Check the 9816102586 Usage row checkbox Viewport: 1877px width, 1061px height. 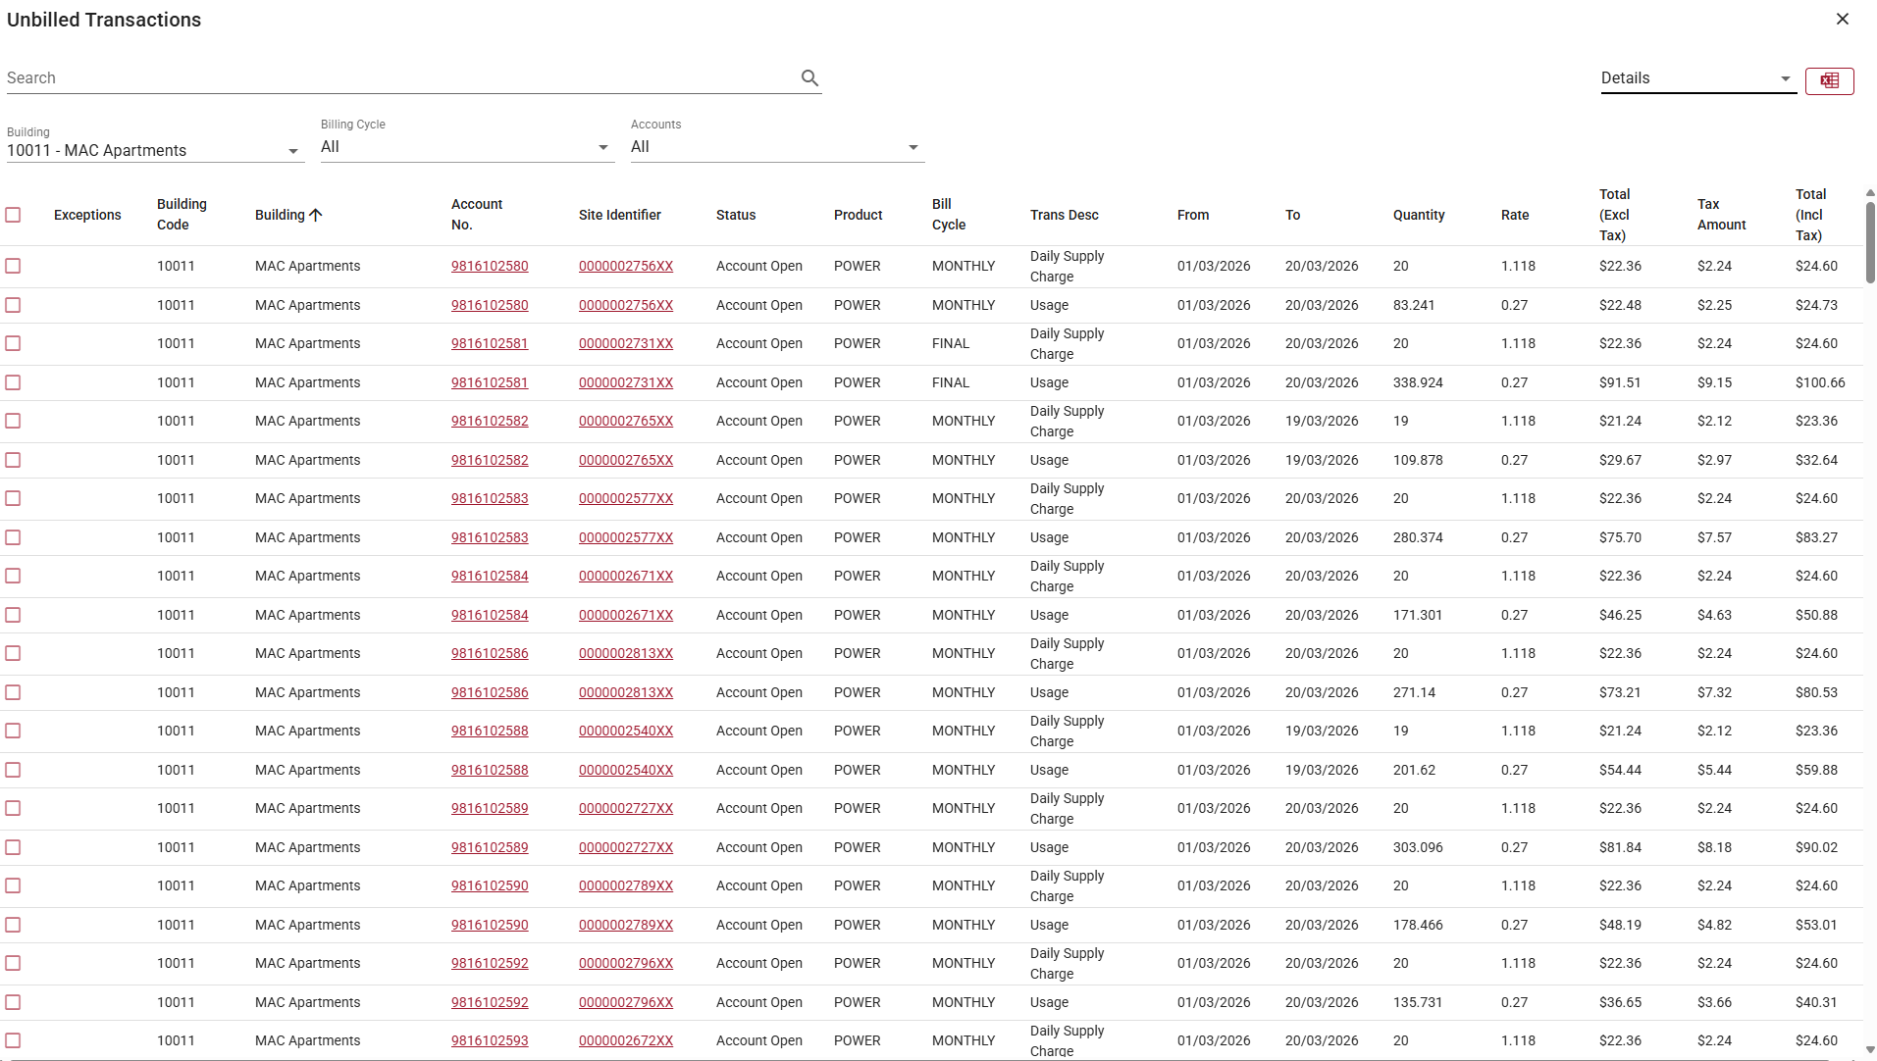[x=13, y=692]
